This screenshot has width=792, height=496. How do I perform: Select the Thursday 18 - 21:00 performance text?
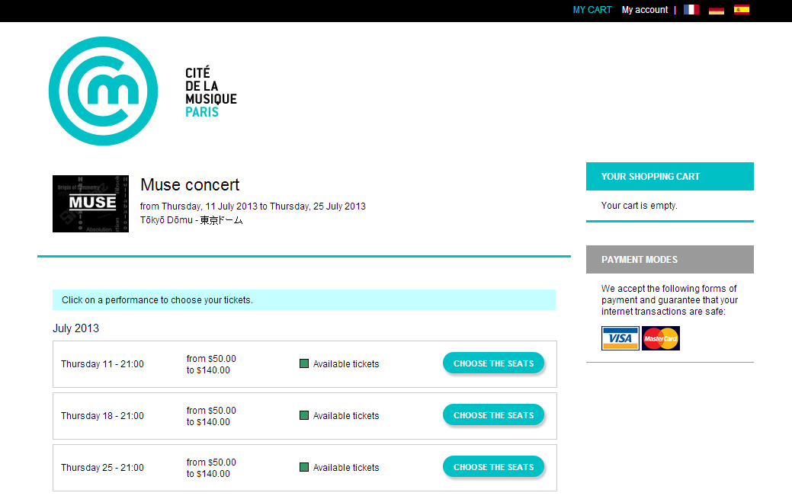[x=103, y=416]
